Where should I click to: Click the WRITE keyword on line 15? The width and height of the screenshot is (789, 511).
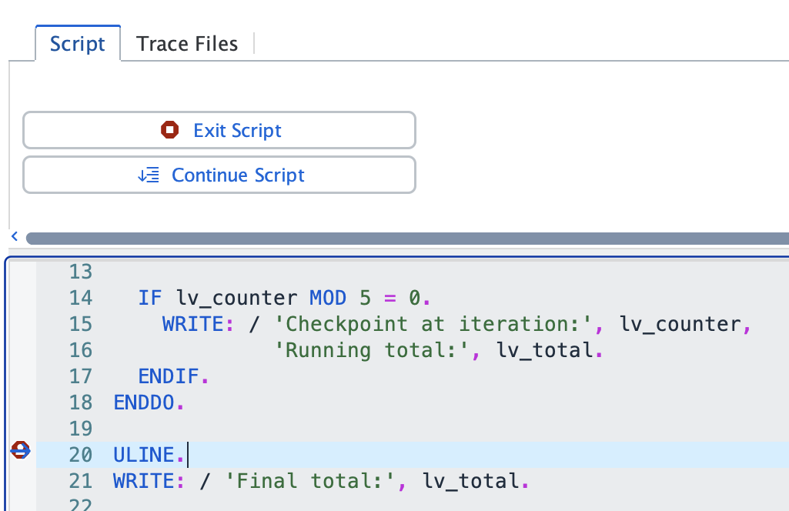click(x=193, y=324)
